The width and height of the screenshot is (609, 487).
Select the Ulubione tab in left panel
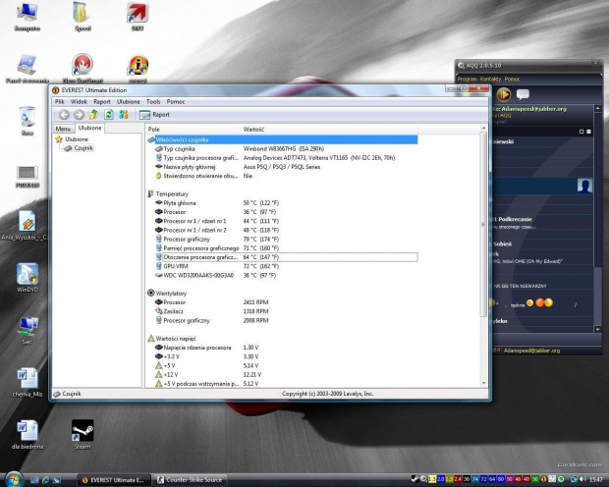[89, 128]
